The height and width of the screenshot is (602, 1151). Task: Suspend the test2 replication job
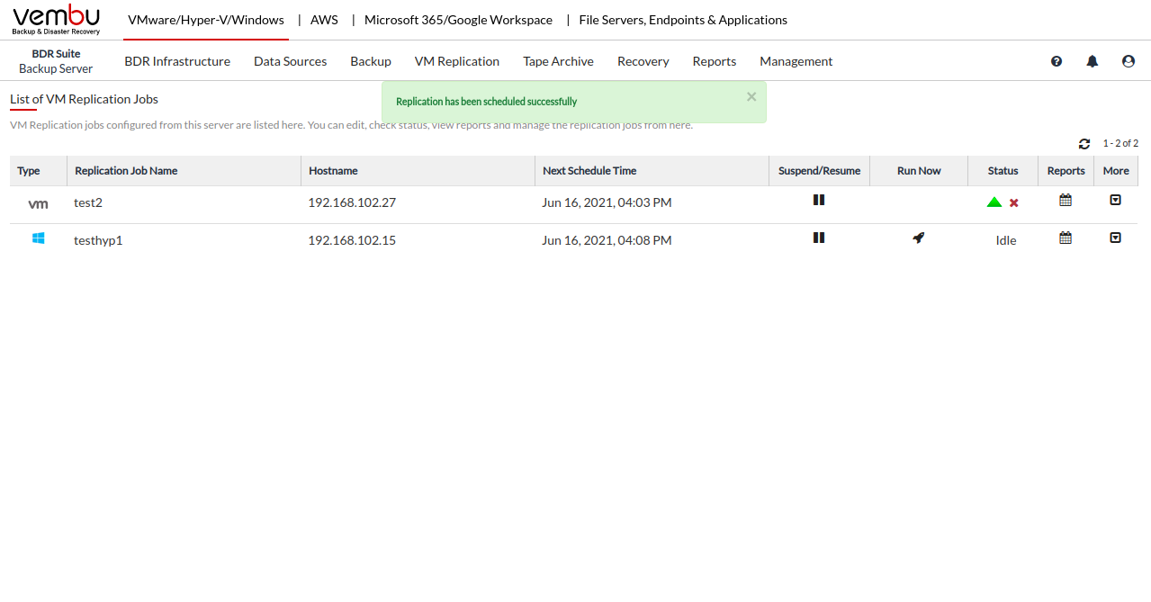coord(819,200)
